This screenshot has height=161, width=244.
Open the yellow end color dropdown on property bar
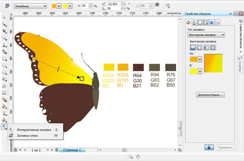pyautogui.click(x=70, y=6)
